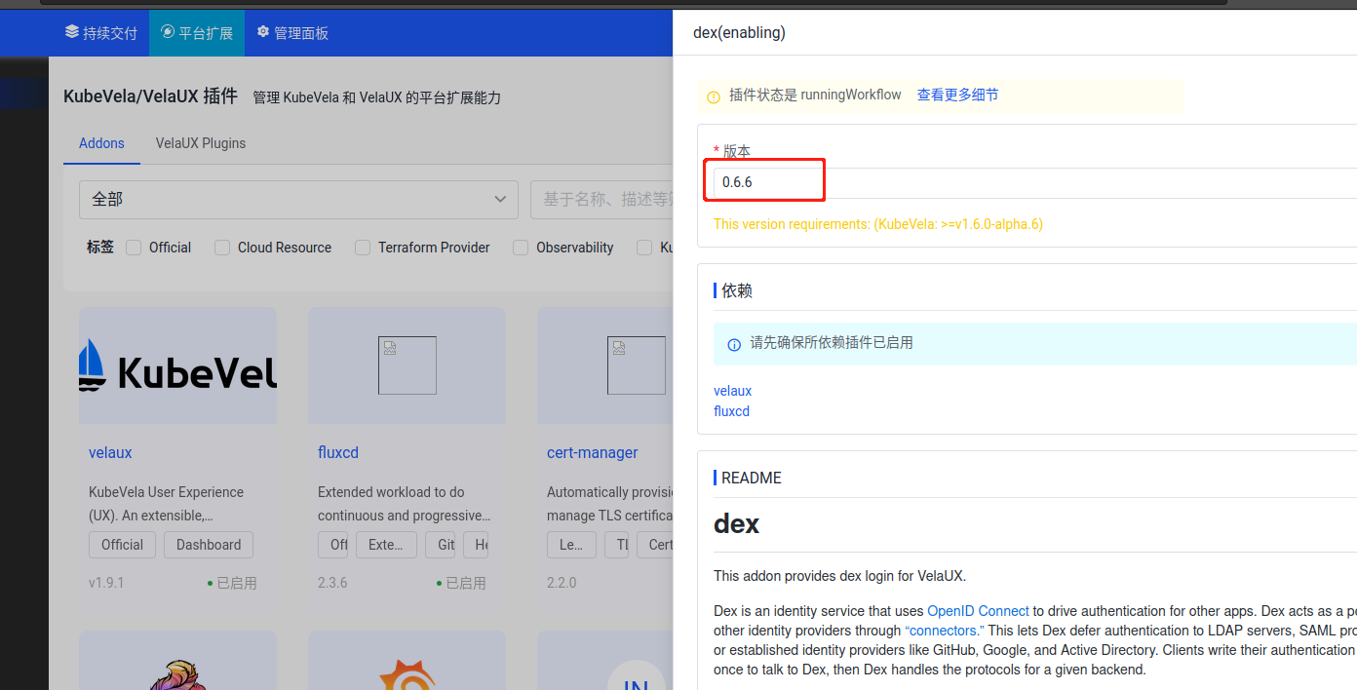Toggle the Terraform Provider checkbox
Screen dimensions: 1357x690
pos(362,248)
